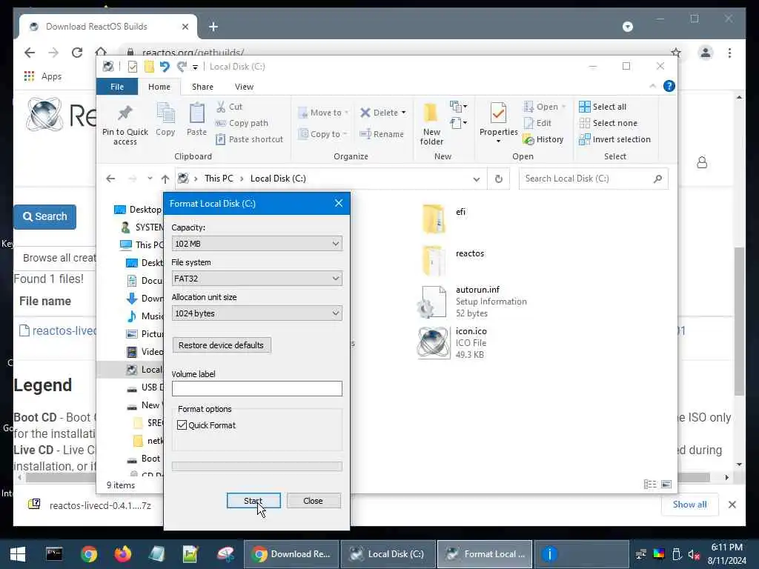759x569 pixels.
Task: Expand the Copy to dropdown
Action: [x=345, y=134]
